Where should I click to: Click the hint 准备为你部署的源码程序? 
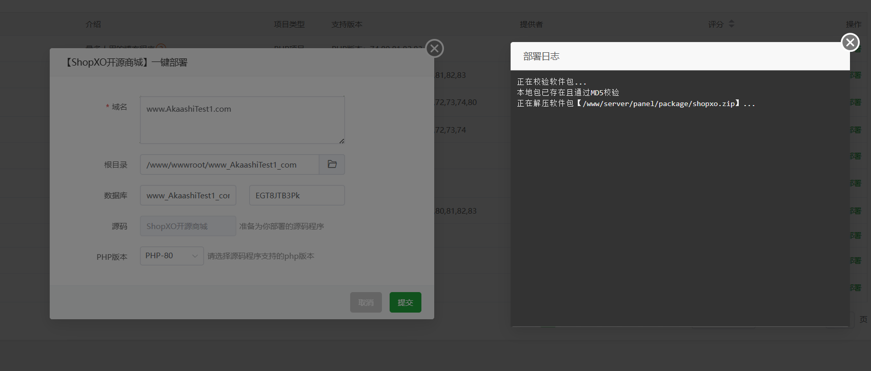(x=281, y=226)
